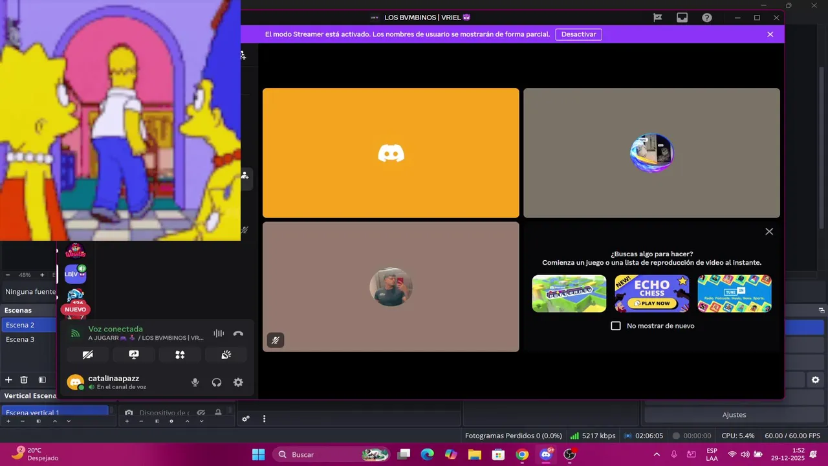
Task: Open the weather widget showing 20°C
Action: point(36,454)
